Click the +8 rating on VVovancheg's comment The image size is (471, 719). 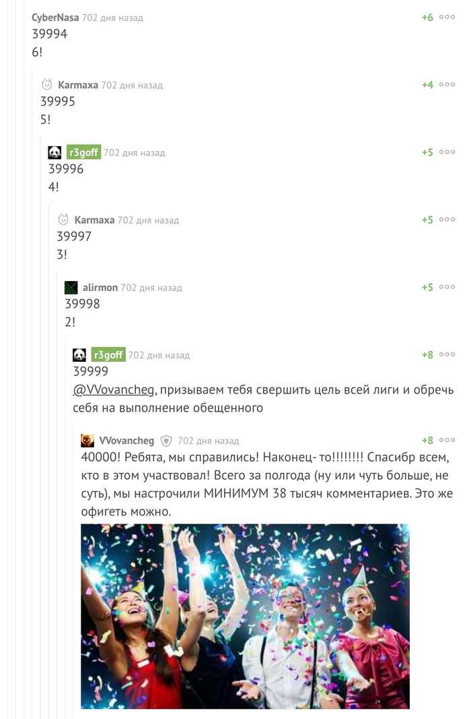point(427,440)
